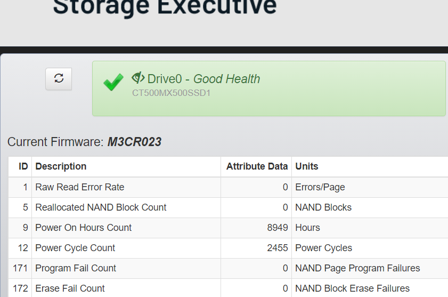Image resolution: width=448 pixels, height=297 pixels.
Task: Click the eye icon beside Drive0
Action: point(138,78)
